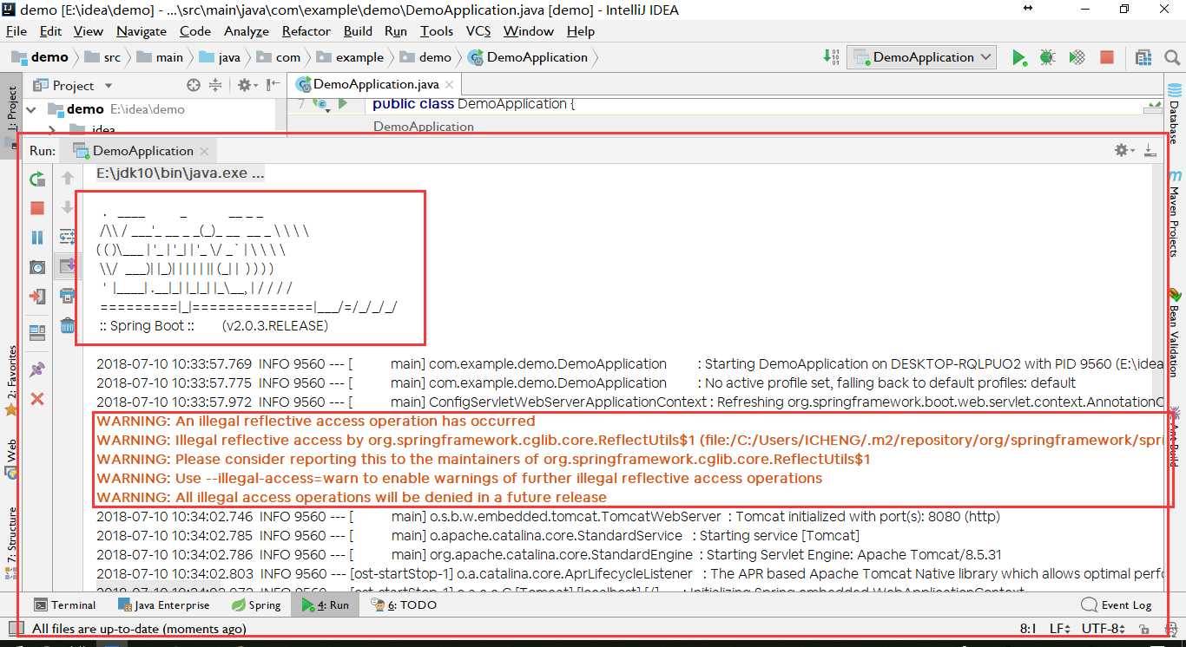
Task: Go up the stack trace arrow
Action: click(67, 179)
